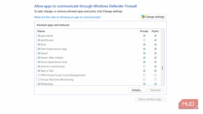Screen dimensions: 203x114
Task: Toggle WhatsApp Public checkbox
Action: click(155, 84)
